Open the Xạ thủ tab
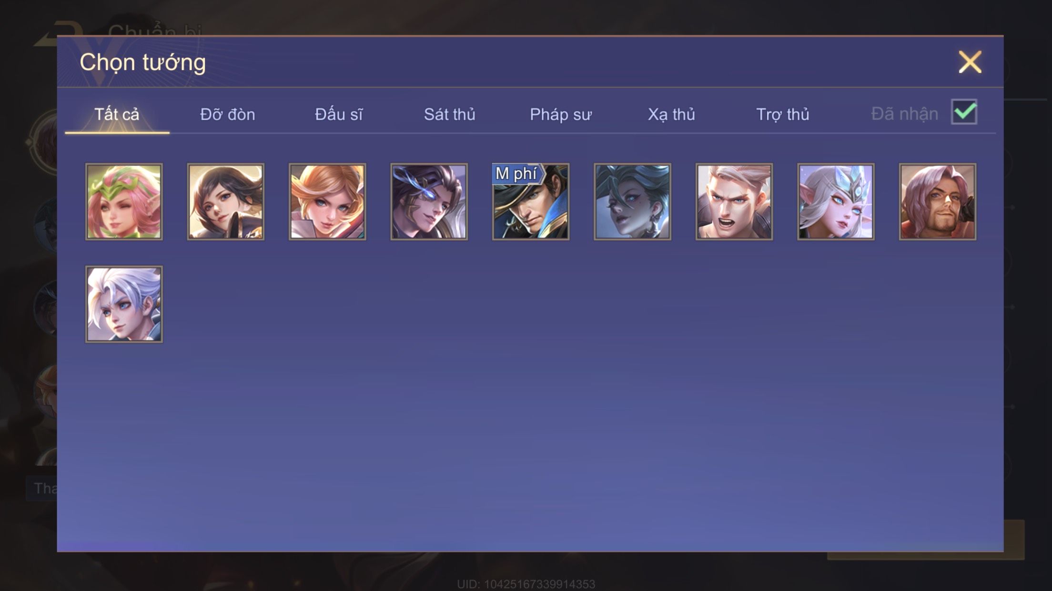This screenshot has height=591, width=1052. (x=671, y=114)
